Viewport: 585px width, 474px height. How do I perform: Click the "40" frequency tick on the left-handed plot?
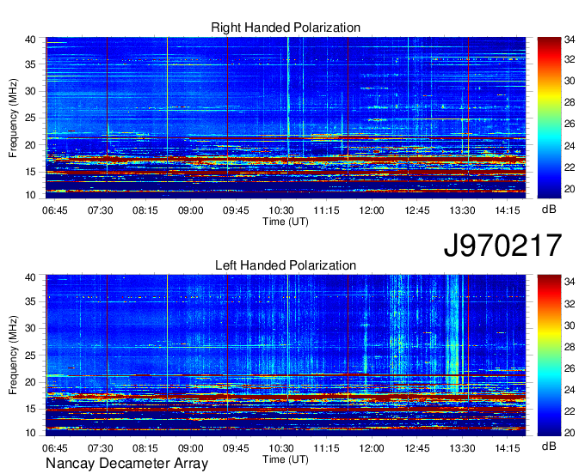[30, 277]
